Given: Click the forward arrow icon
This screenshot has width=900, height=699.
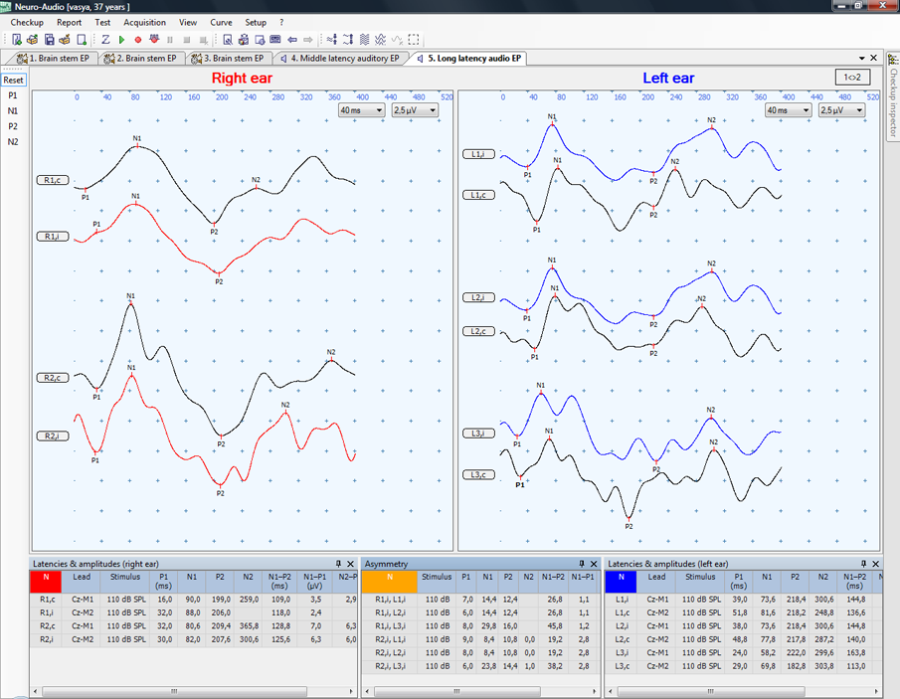Looking at the screenshot, I should click(x=308, y=40).
